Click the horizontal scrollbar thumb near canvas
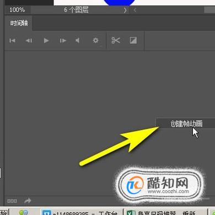Viewport: 215px width, 215px height. tap(209, 10)
